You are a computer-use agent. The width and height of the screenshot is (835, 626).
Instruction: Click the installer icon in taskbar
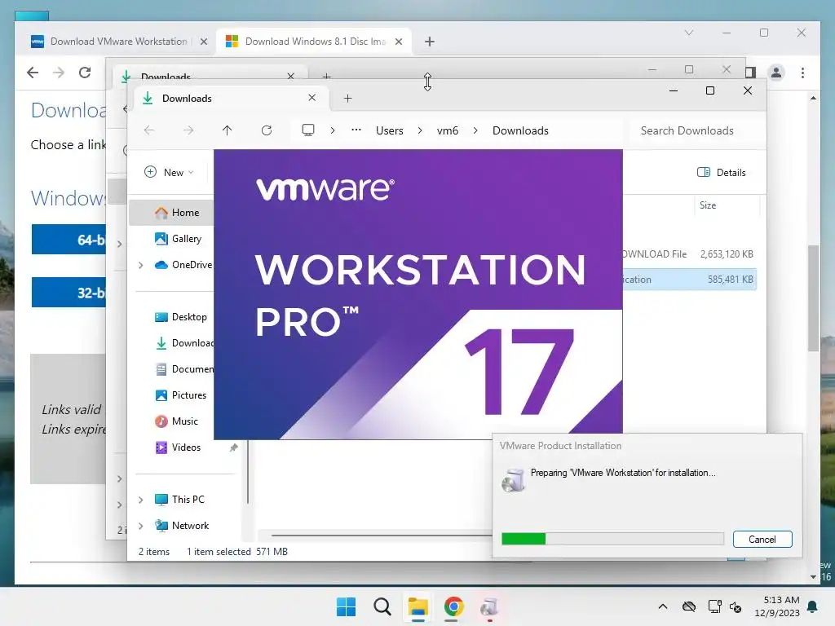pyautogui.click(x=489, y=606)
